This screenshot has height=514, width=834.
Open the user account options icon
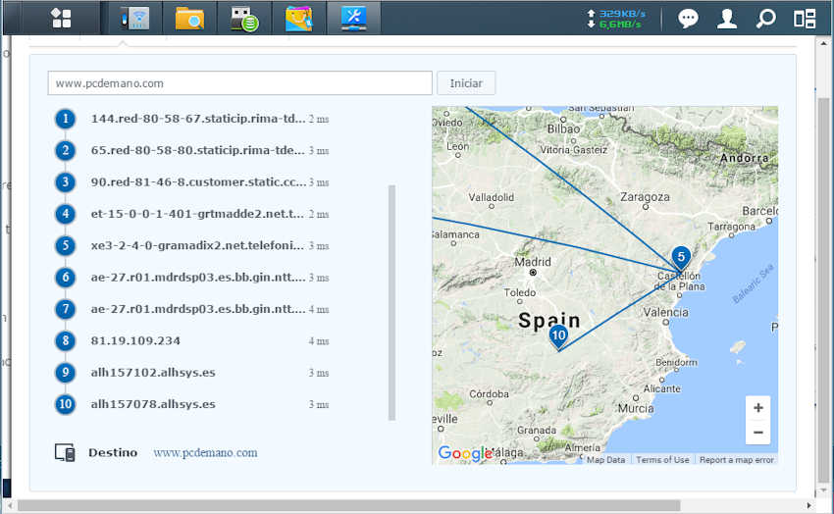coord(726,18)
